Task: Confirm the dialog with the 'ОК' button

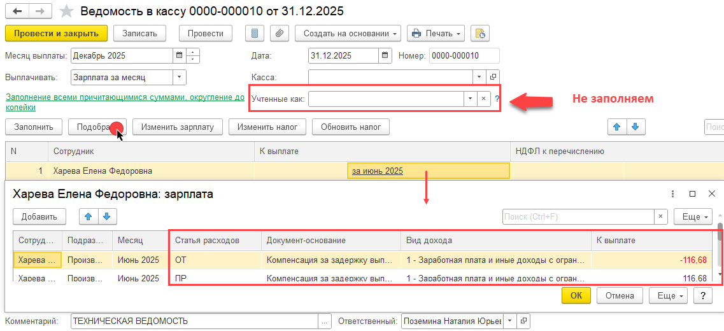Action: pos(576,295)
